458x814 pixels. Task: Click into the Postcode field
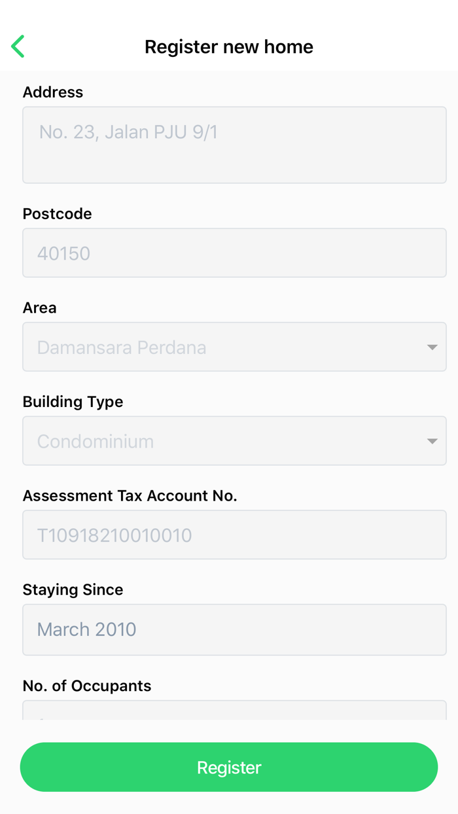(x=234, y=253)
